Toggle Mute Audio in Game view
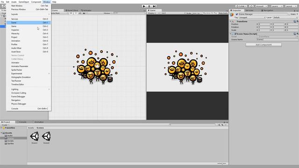Screen dimensions: 299x168 [223, 13]
